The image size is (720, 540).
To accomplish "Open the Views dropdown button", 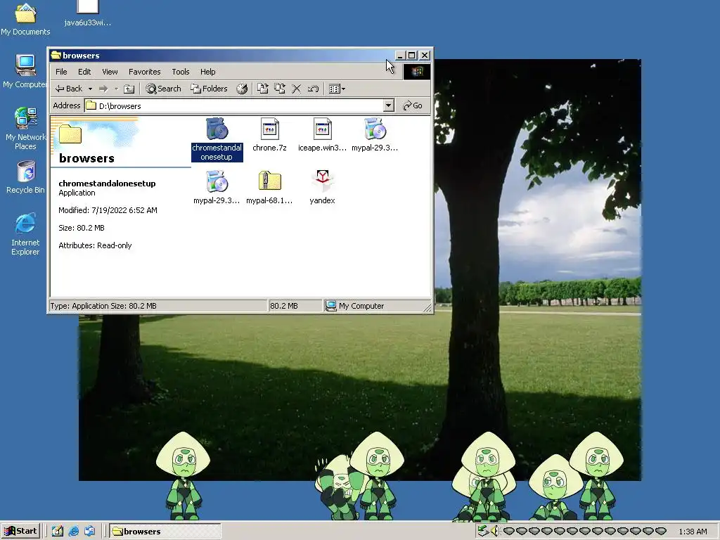I will pyautogui.click(x=337, y=89).
